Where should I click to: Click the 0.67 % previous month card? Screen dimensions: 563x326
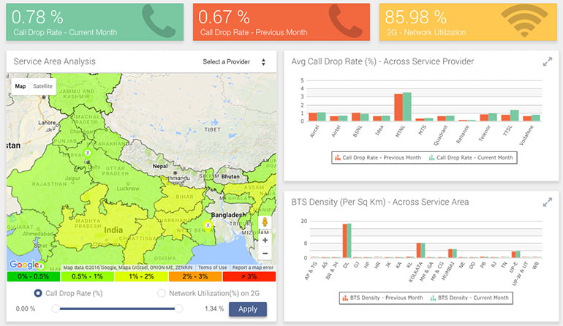pyautogui.click(x=281, y=22)
